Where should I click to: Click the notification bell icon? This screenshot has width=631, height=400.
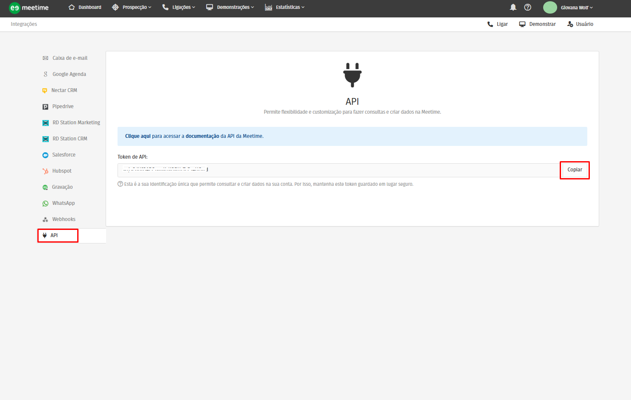pyautogui.click(x=513, y=7)
